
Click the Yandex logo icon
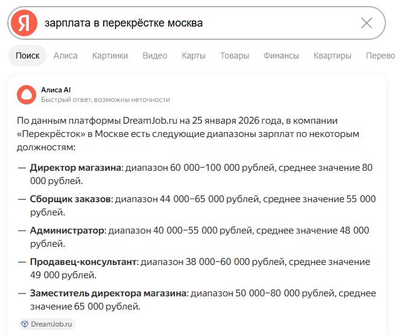click(24, 23)
